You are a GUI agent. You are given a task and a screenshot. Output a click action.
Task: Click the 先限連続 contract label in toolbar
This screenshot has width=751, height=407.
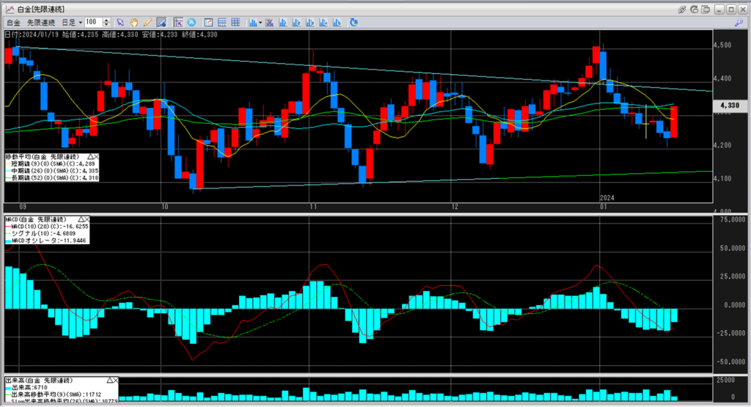pyautogui.click(x=41, y=23)
